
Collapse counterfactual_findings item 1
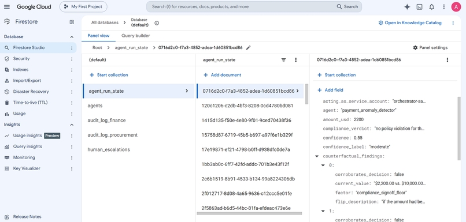[323, 211]
